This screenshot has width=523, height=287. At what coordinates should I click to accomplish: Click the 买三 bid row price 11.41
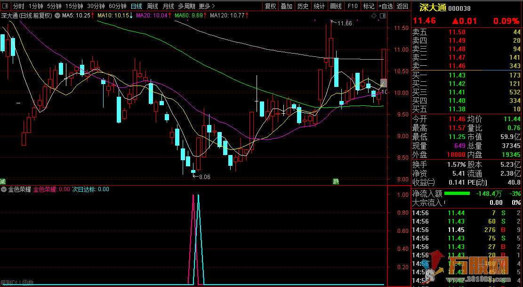click(457, 92)
